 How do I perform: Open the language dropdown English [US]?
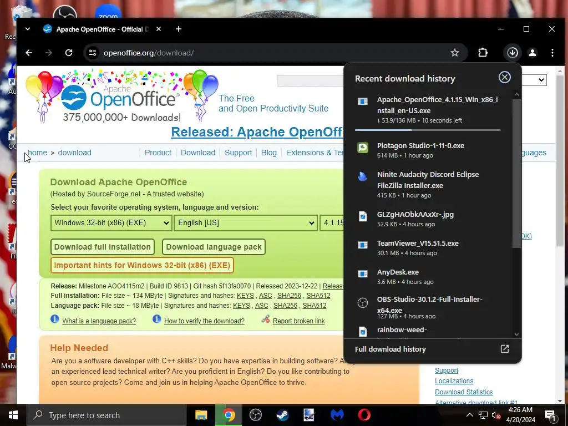246,223
